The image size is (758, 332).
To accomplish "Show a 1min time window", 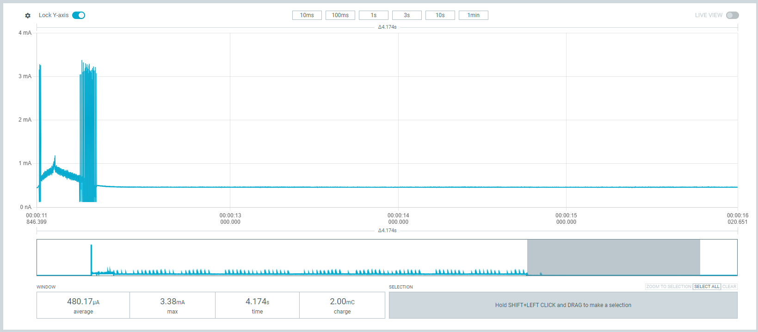I will [x=473, y=15].
